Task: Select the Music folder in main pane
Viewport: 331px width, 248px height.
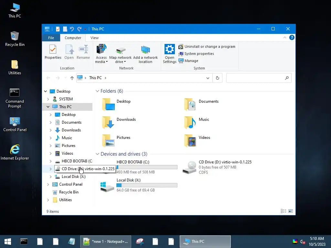Action: click(196, 122)
